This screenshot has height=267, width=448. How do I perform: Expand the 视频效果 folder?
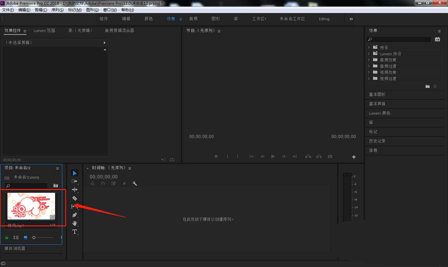coord(369,72)
